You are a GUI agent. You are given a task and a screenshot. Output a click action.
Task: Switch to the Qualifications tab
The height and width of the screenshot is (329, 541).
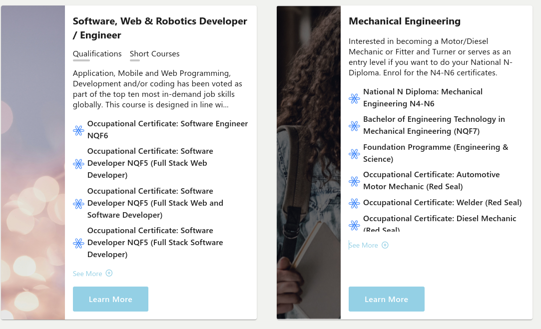click(97, 54)
